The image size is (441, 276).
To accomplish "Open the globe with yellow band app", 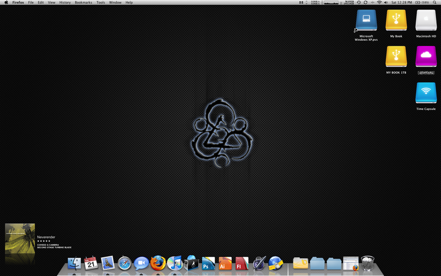I will [x=275, y=263].
